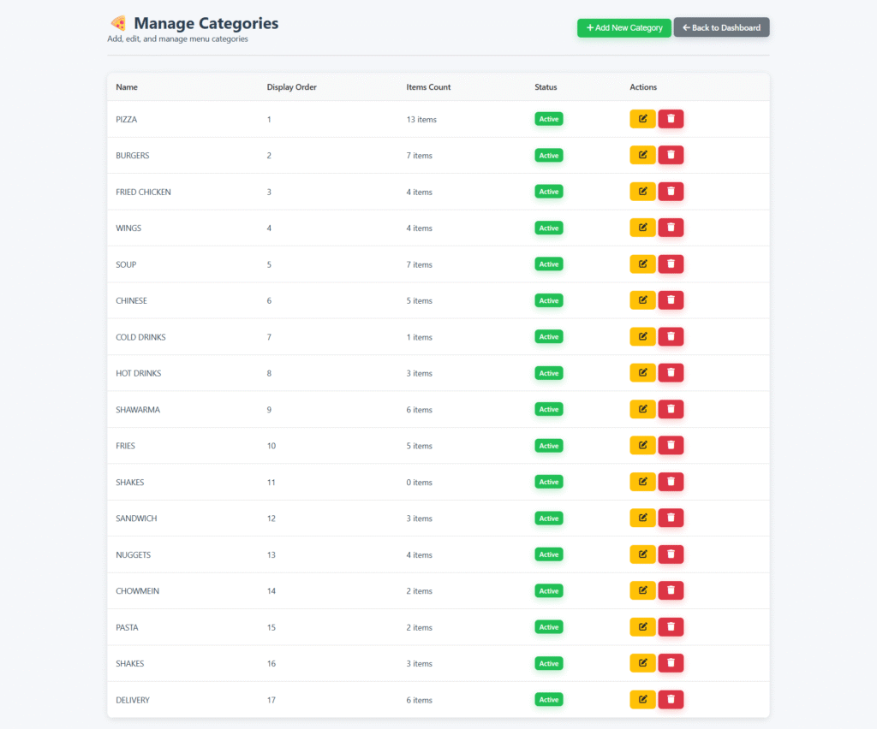This screenshot has height=729, width=877.
Task: Edit the HOT DRINKS category
Action: pos(642,373)
